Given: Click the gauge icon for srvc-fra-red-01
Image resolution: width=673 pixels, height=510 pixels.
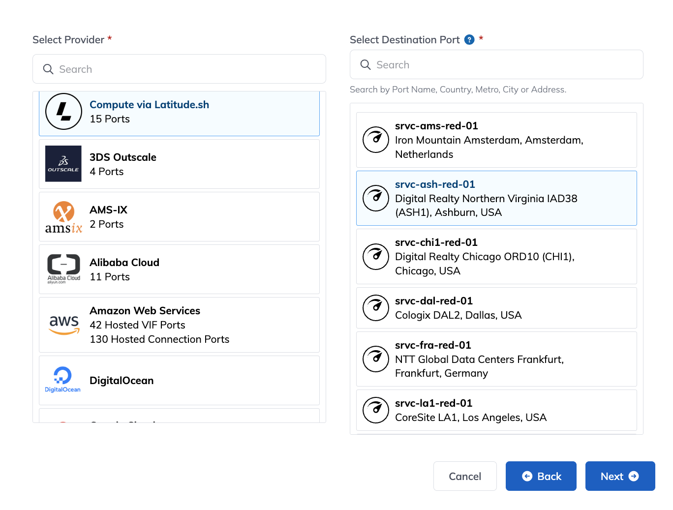Looking at the screenshot, I should coord(376,359).
